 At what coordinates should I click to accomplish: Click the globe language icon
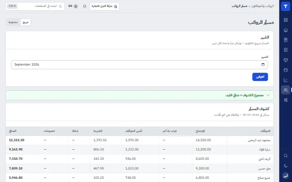75,6
